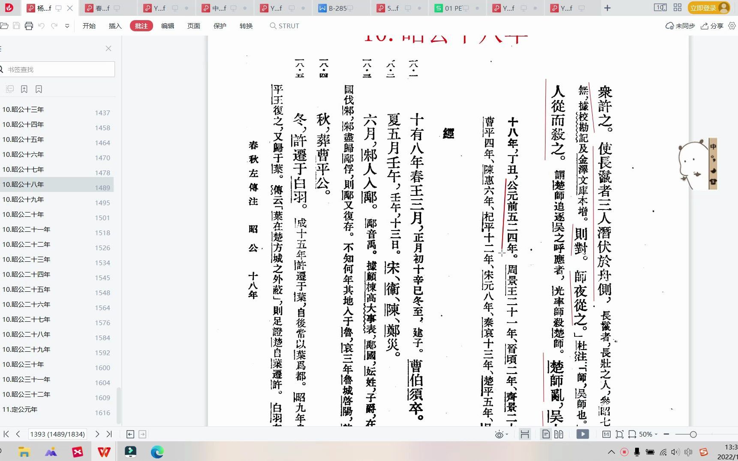The image size is (738, 461).
Task: Select the 批注 menu tab
Action: coord(142,26)
